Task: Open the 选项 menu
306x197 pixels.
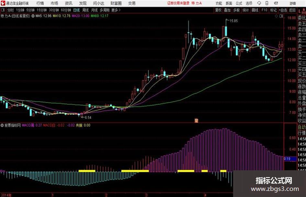Action: [x=249, y=3]
